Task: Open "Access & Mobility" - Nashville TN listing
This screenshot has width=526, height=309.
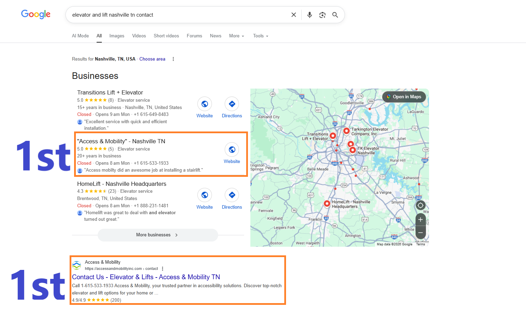Action: tap(121, 142)
